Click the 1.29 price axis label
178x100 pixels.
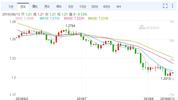click(x=13, y=22)
